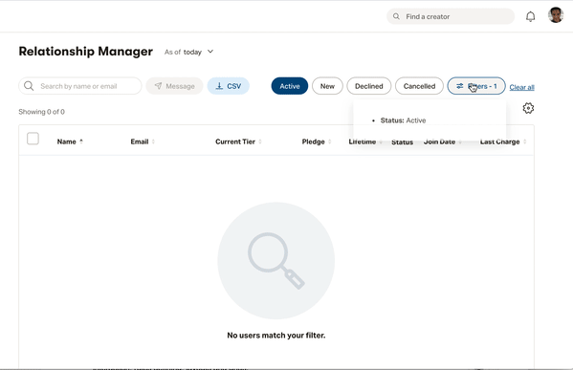573x370 pixels.
Task: Open the Filters - 1 button
Action: 476,86
